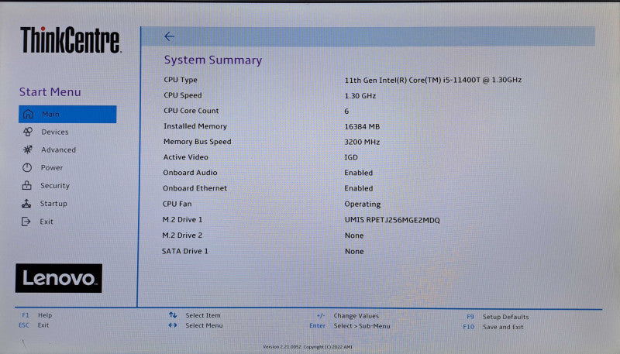
Task: Click the up-down Select Item arrows icon
Action: point(173,315)
